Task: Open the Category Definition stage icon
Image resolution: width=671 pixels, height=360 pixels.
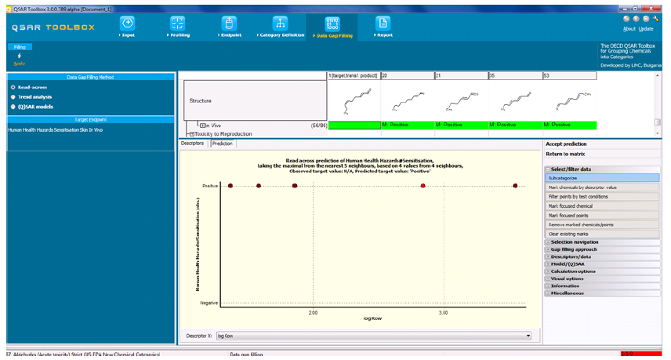Action: point(281,23)
